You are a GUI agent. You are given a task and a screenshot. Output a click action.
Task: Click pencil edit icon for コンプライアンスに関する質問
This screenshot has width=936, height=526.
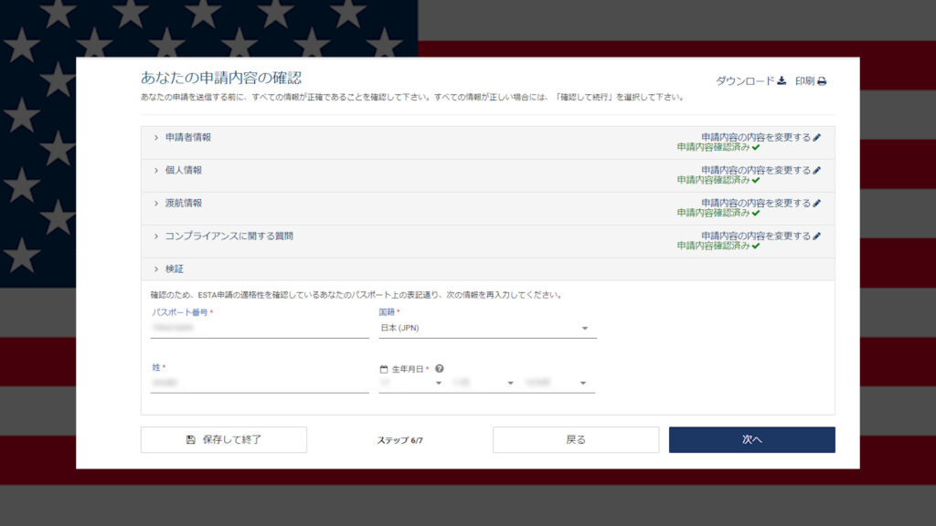[817, 236]
